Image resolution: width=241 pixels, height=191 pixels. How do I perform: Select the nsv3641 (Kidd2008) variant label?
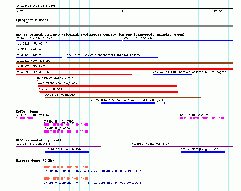(31, 49)
